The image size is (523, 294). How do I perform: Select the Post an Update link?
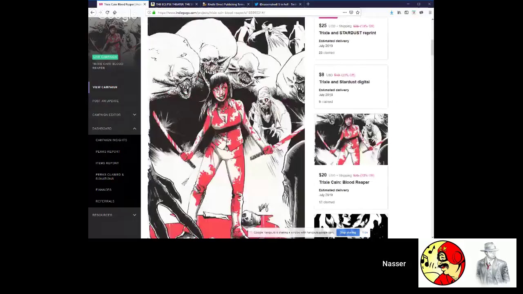tap(105, 101)
